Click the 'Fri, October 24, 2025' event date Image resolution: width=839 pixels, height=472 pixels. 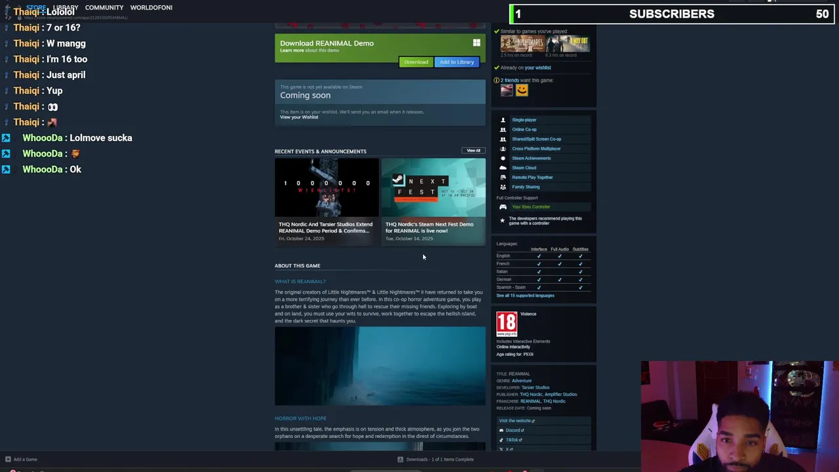click(x=302, y=239)
